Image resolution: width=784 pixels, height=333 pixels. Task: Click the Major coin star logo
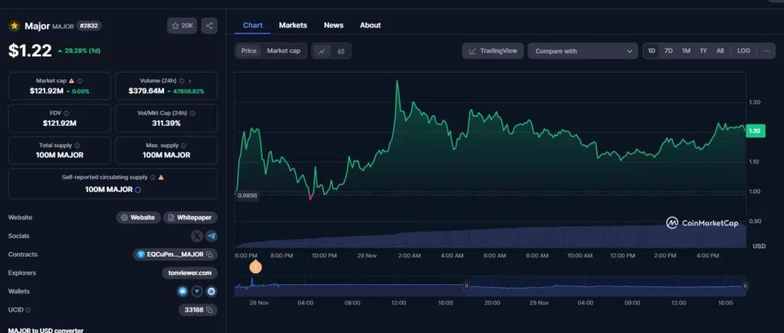point(15,26)
